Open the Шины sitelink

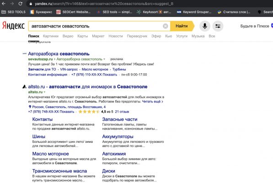39,136
